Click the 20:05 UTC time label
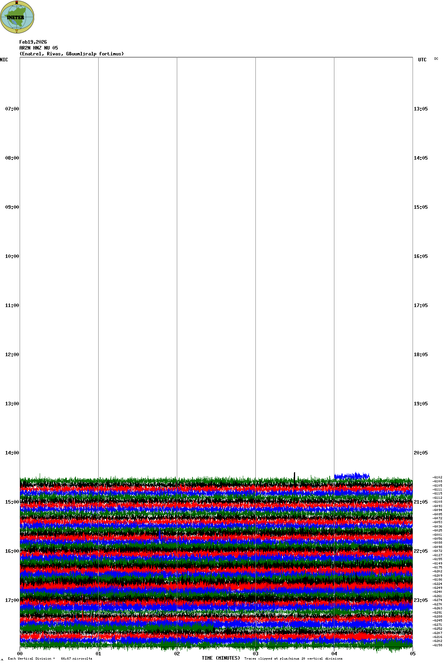Image resolution: width=444 pixels, height=664 pixels. tap(420, 453)
